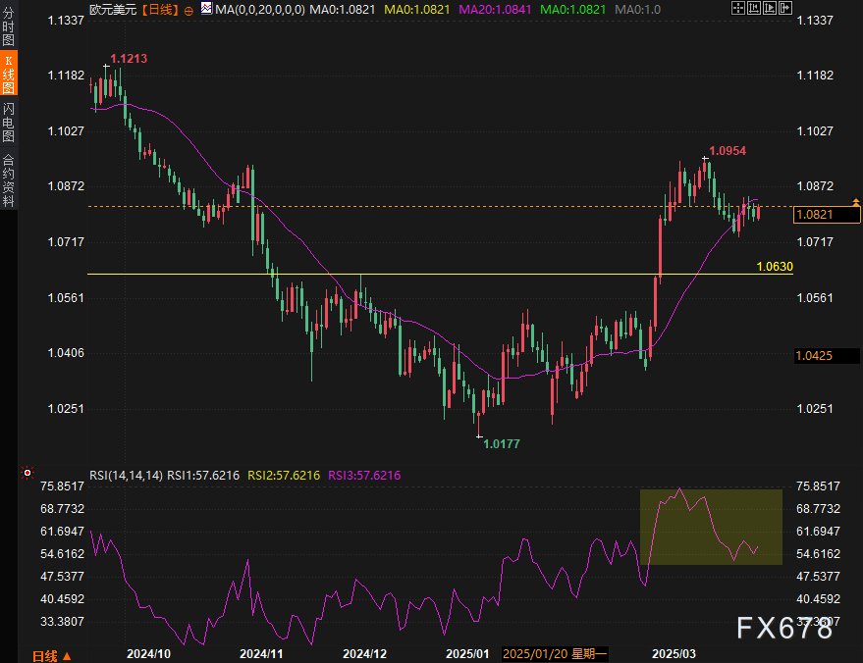This screenshot has width=863, height=663.
Task: Click the orange circle-plus icon beside 日线
Action: click(189, 9)
